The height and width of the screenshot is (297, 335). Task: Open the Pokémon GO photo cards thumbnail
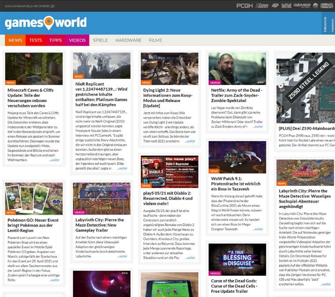coord(34,199)
